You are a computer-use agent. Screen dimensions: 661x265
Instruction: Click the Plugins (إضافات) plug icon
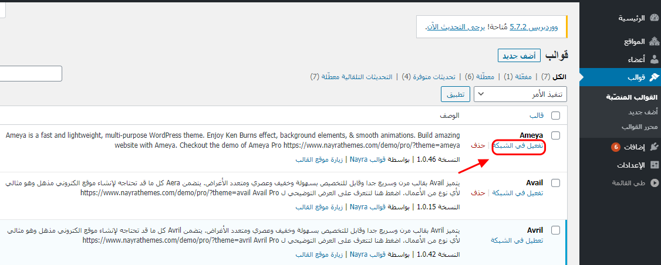654,147
